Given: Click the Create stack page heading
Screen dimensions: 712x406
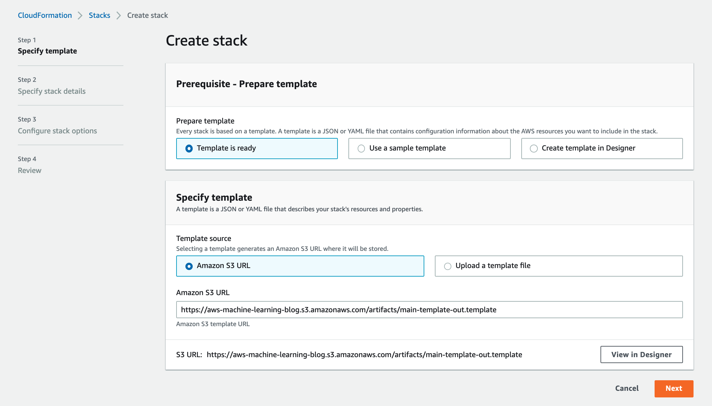Looking at the screenshot, I should (207, 41).
